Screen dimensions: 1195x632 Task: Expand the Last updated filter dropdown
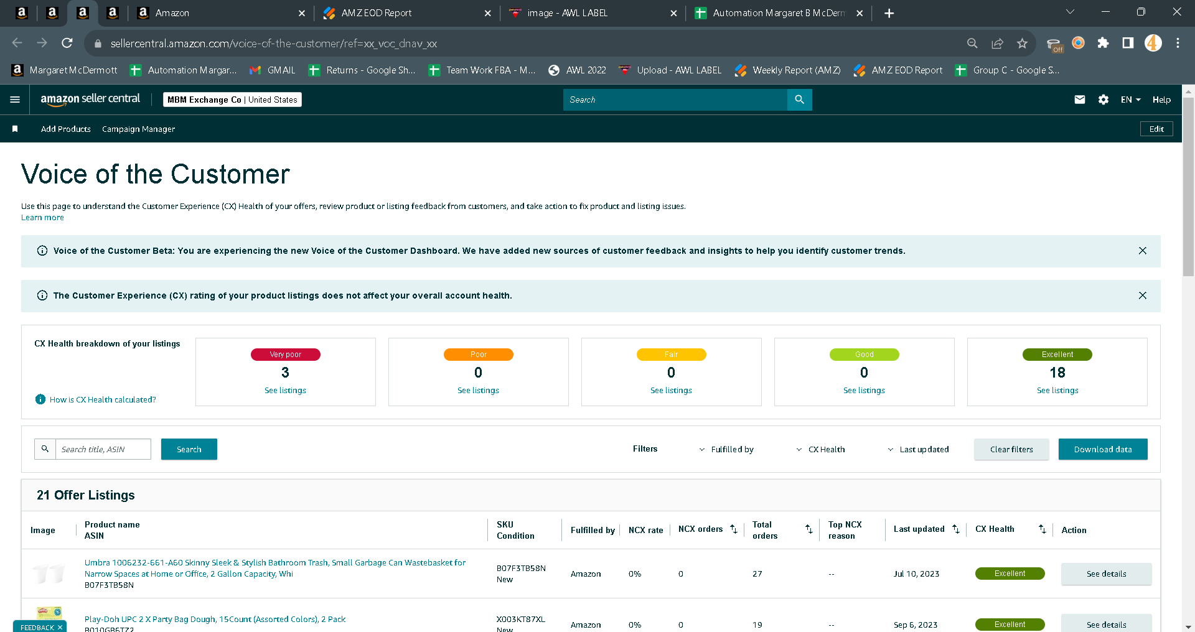coord(918,449)
